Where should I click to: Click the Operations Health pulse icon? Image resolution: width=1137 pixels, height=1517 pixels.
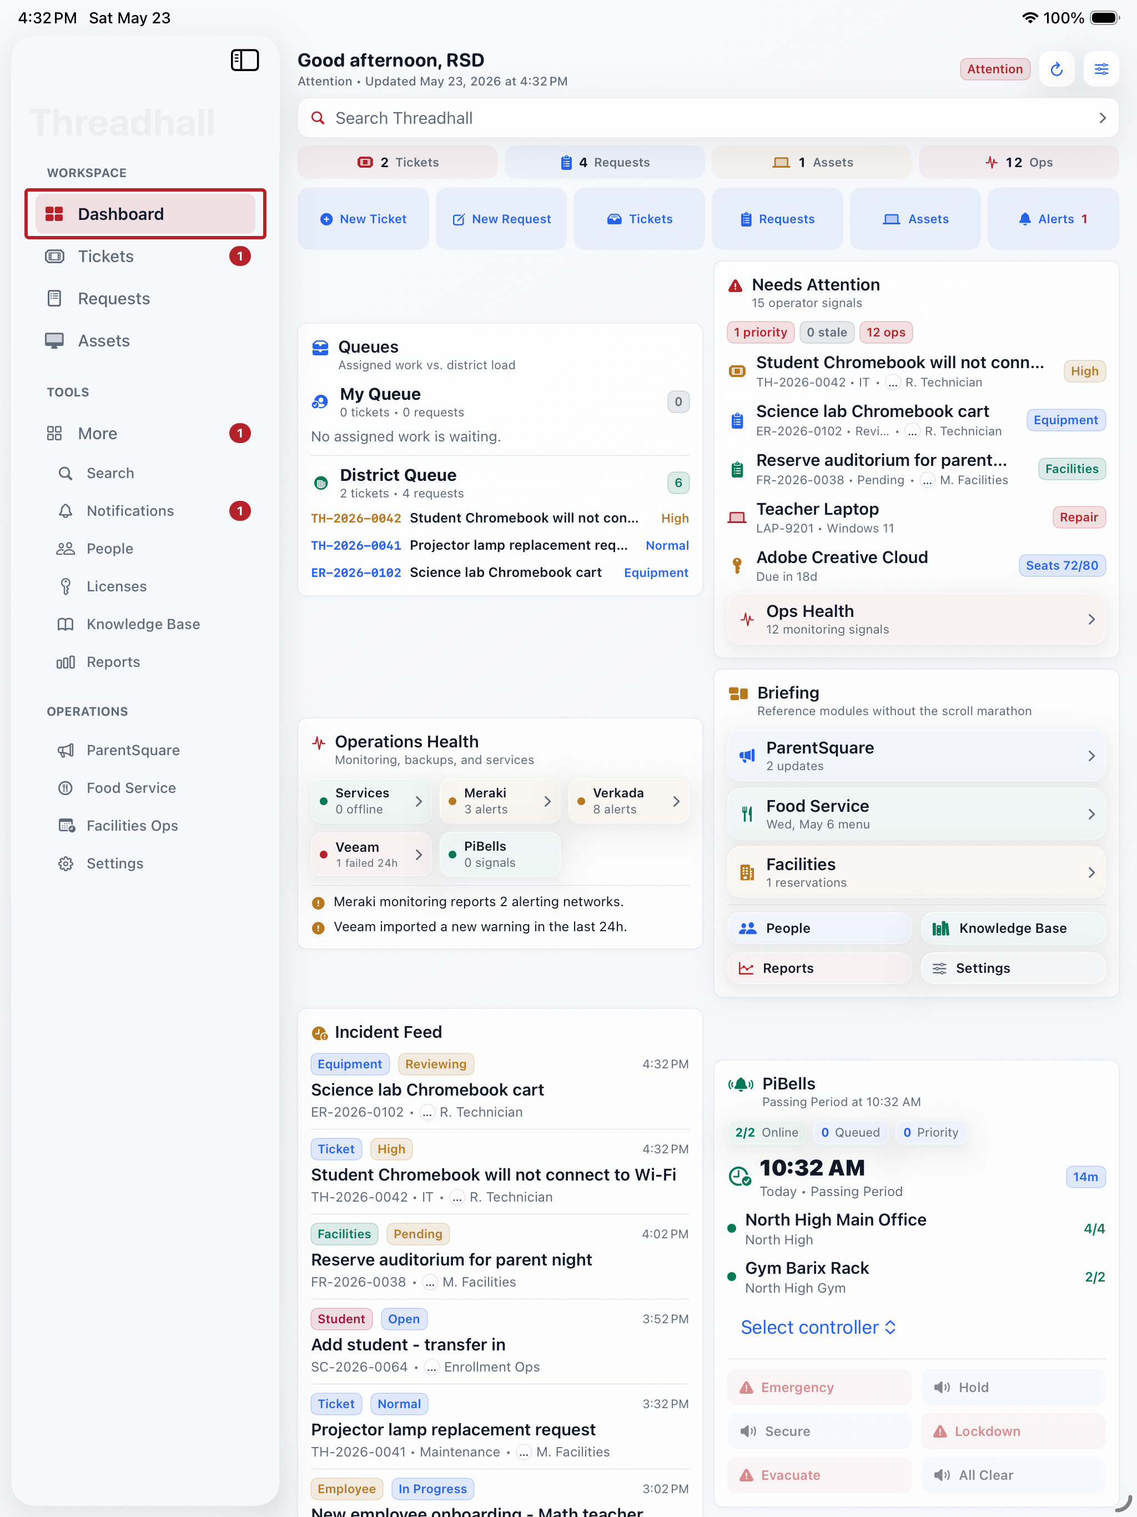coord(319,742)
